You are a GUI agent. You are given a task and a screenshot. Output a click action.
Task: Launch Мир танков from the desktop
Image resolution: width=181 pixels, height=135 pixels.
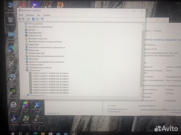(38, 119)
